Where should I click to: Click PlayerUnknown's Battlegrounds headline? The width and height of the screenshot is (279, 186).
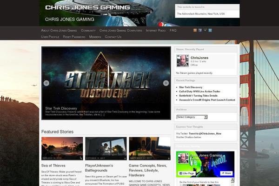pyautogui.click(x=99, y=168)
